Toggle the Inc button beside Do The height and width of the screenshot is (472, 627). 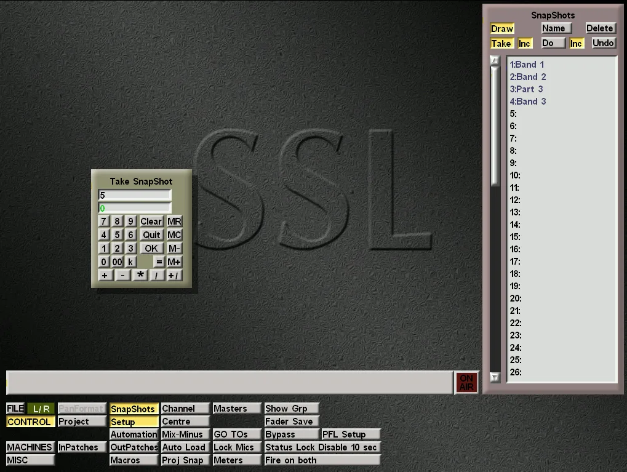(576, 44)
